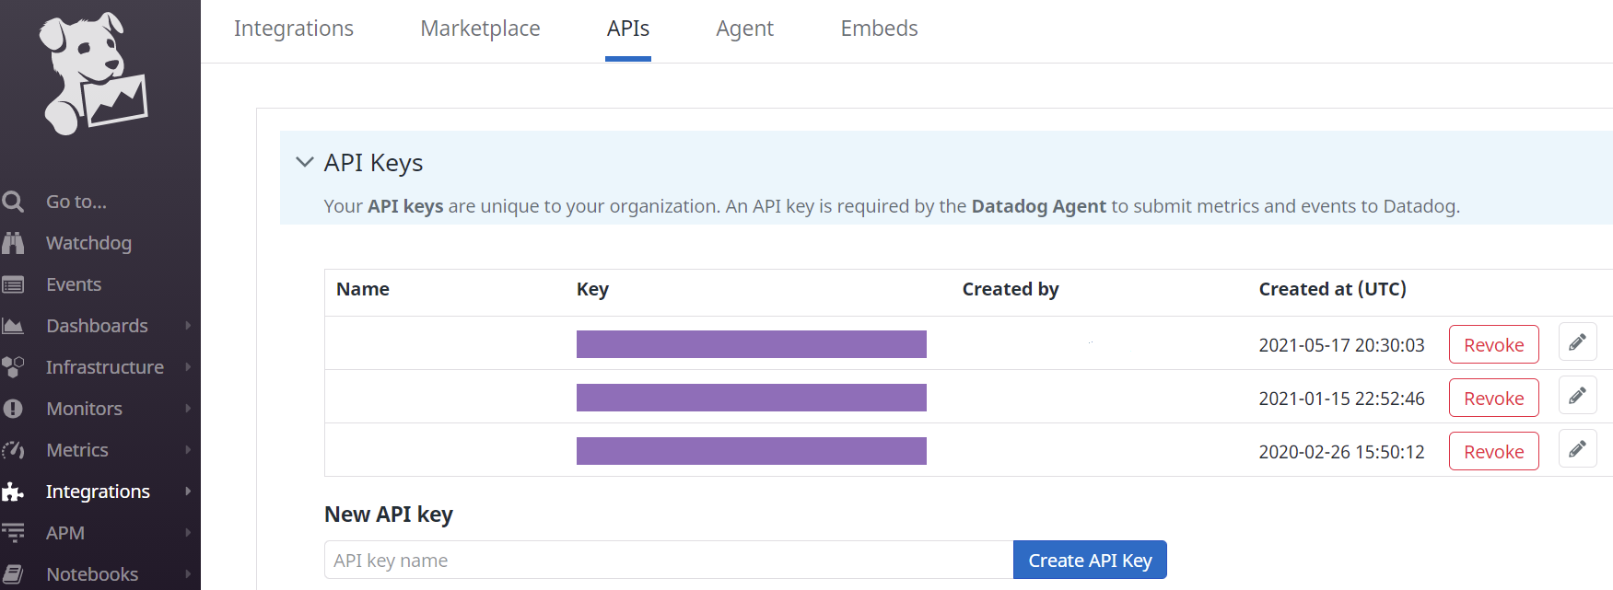The width and height of the screenshot is (1613, 590).
Task: Open Metrics in the sidebar
Action: pyautogui.click(x=77, y=450)
